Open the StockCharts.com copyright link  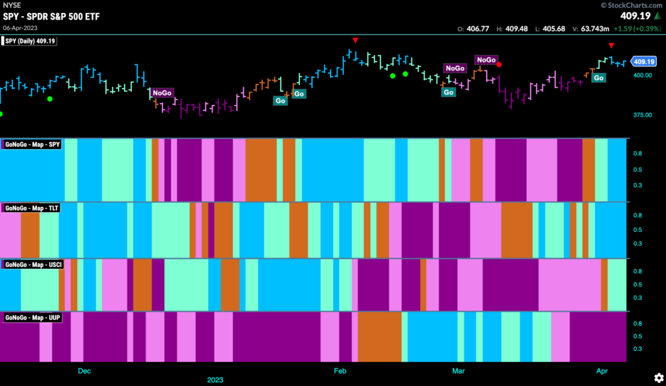click(631, 5)
